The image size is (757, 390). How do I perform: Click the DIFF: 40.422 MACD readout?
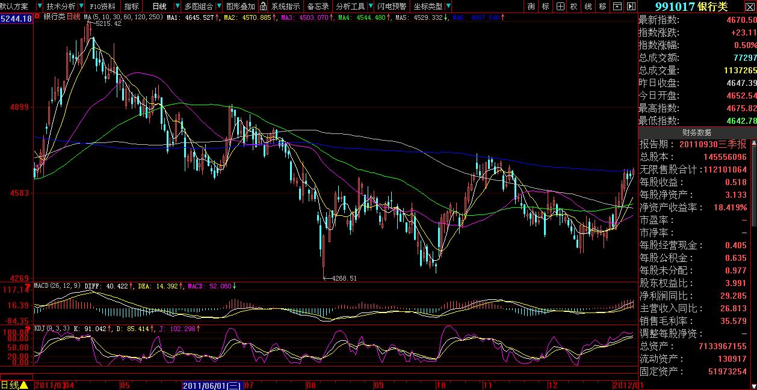pos(107,286)
